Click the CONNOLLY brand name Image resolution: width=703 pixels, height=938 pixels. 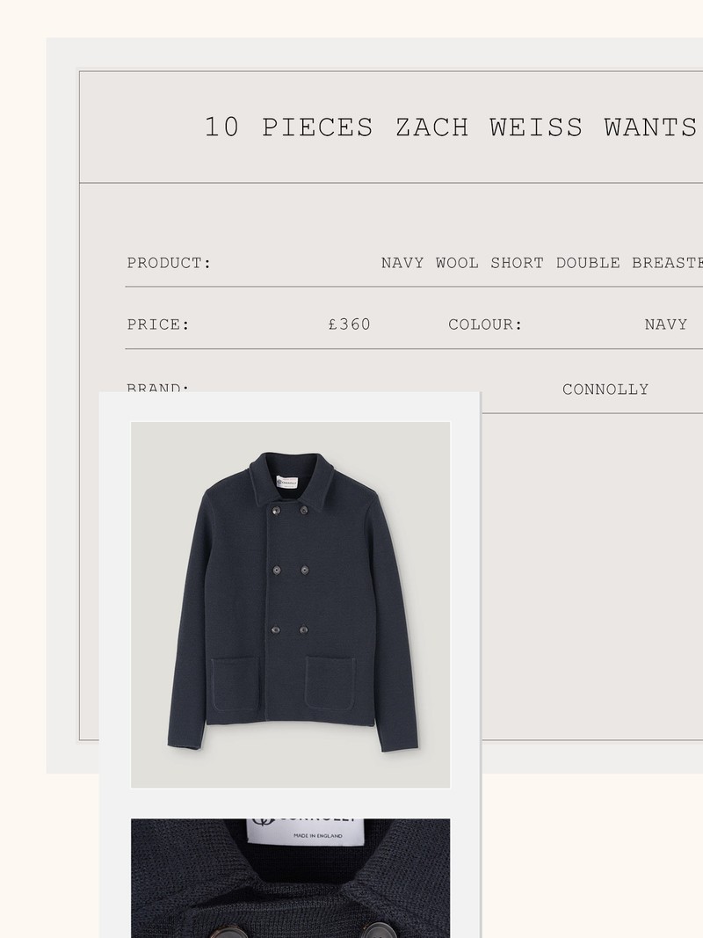[605, 389]
